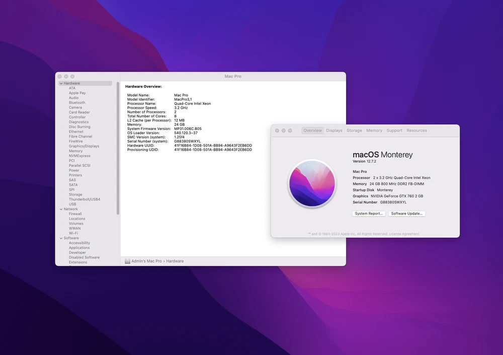Open the Storage tab in About window
This screenshot has width=503, height=355.
[x=354, y=130]
